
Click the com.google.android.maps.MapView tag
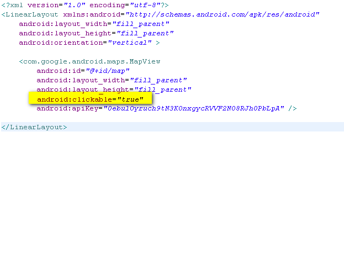click(x=89, y=61)
